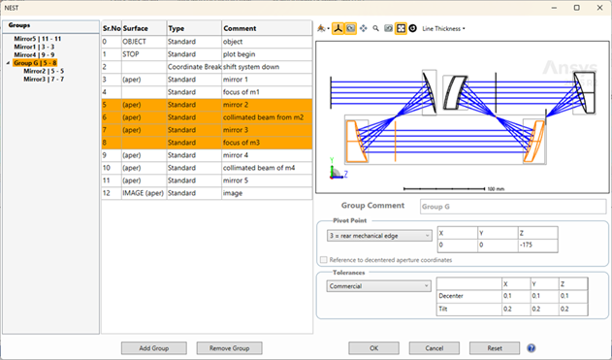This screenshot has width=612, height=360.
Task: Open the Commercial tolerance grade dropdown
Action: click(378, 286)
